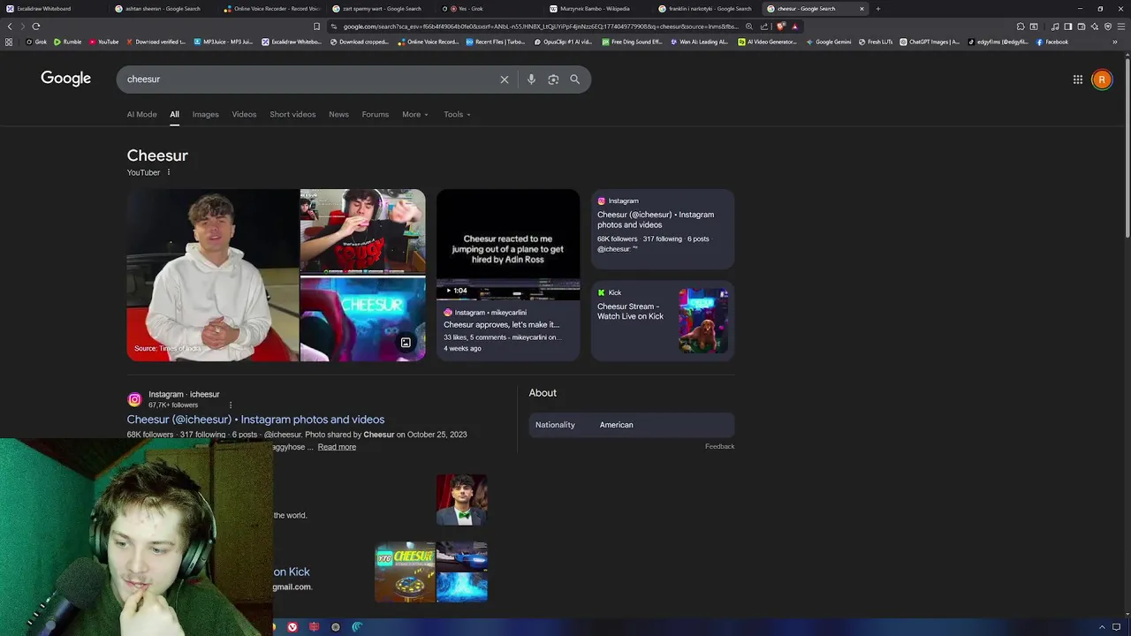Image resolution: width=1131 pixels, height=636 pixels.
Task: Open the Kick stream thumbnail image
Action: point(703,321)
